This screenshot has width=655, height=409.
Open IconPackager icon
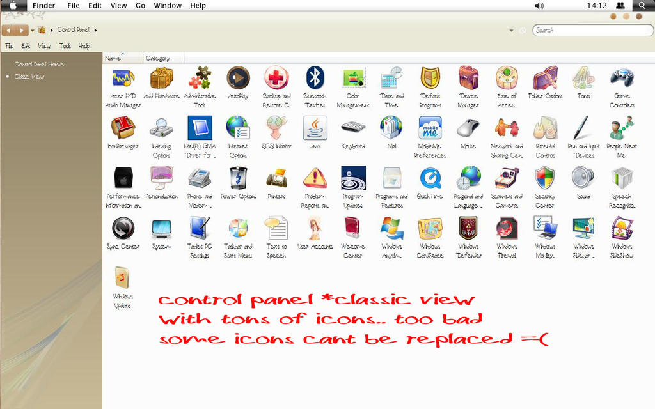[x=123, y=128]
